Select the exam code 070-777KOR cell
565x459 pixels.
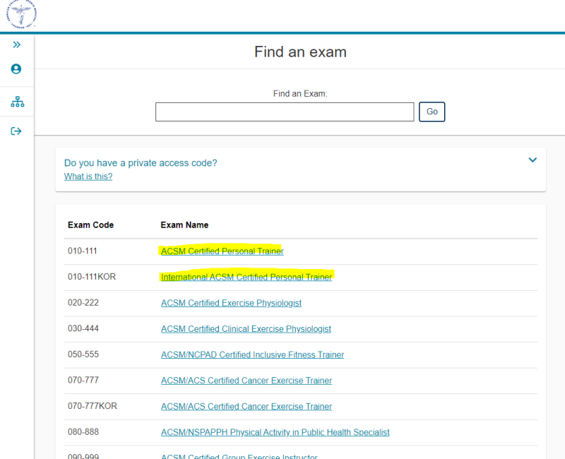[x=93, y=406]
